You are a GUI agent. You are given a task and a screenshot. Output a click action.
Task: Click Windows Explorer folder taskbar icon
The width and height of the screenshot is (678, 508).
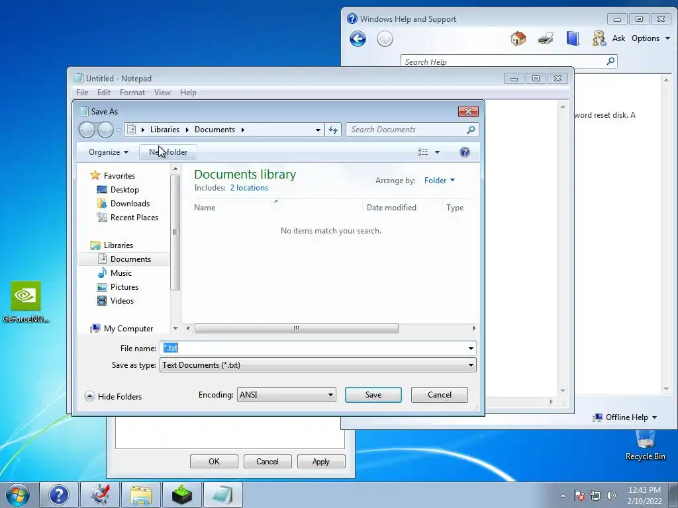140,495
